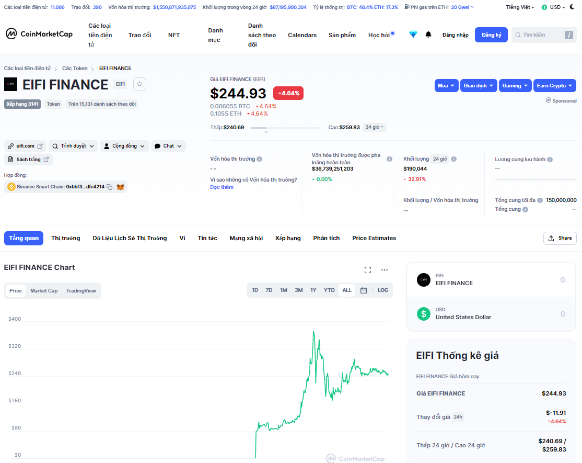Open the Đọc thêm link
582x463 pixels.
click(x=222, y=187)
